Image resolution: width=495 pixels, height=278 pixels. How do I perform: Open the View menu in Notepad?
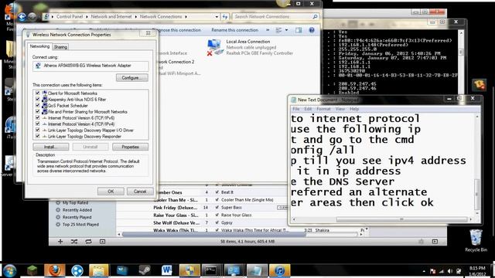tap(340, 109)
